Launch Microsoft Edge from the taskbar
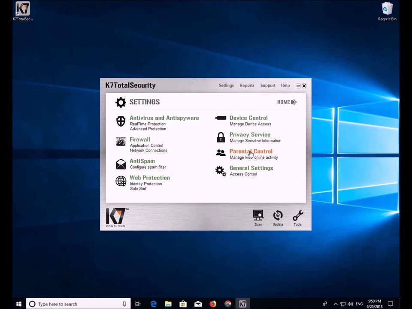 pyautogui.click(x=154, y=304)
